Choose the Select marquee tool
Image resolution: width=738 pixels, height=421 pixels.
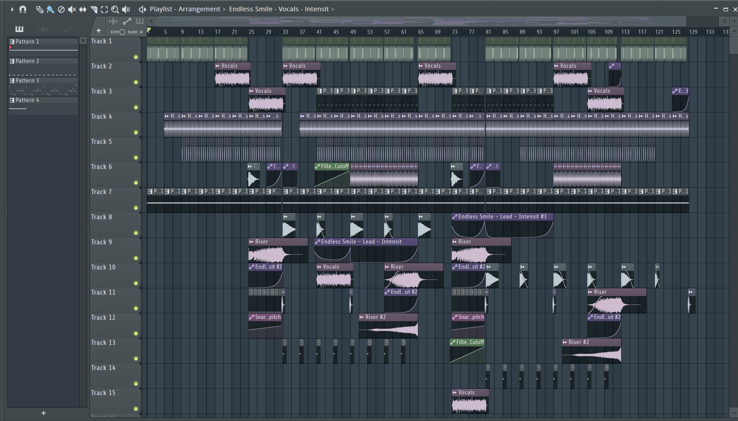104,9
